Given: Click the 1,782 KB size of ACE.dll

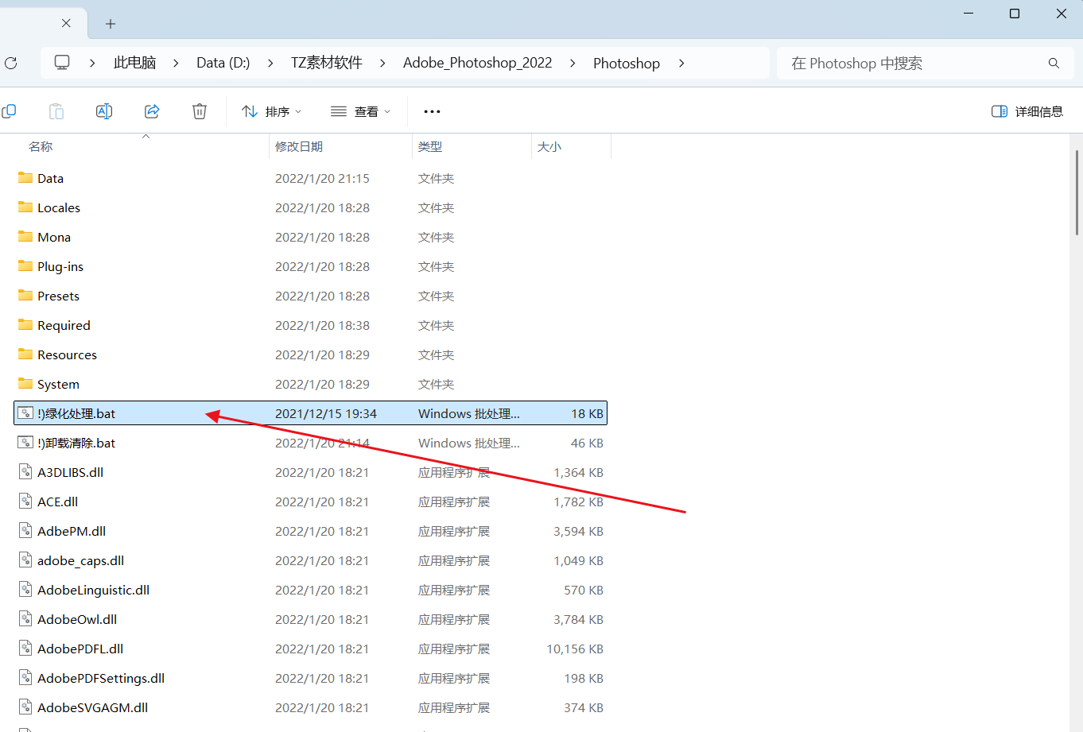Looking at the screenshot, I should pyautogui.click(x=579, y=502).
